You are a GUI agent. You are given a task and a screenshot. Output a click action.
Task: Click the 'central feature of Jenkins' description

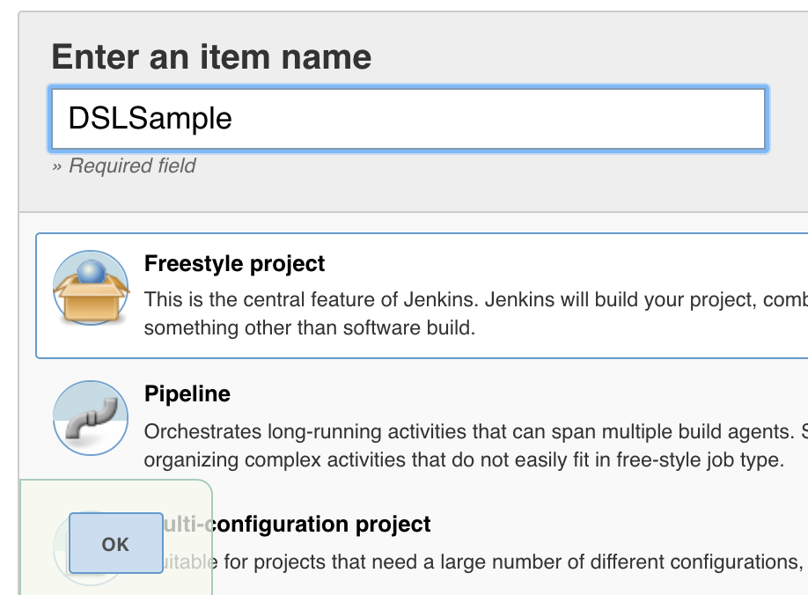point(475,299)
